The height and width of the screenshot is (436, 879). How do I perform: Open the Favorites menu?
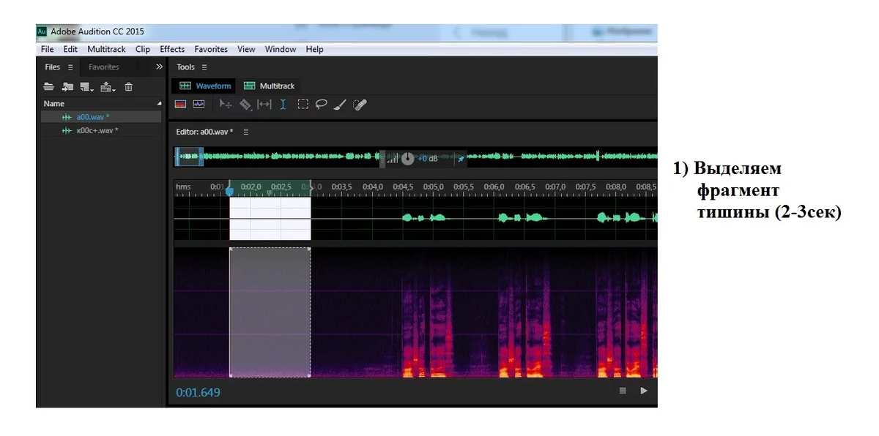pyautogui.click(x=211, y=50)
